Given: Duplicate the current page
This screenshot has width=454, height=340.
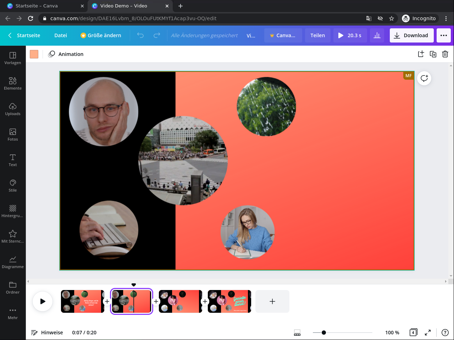Looking at the screenshot, I should [x=433, y=54].
